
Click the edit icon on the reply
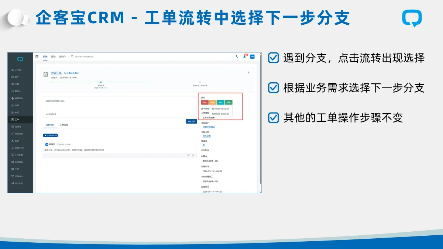tap(188, 155)
